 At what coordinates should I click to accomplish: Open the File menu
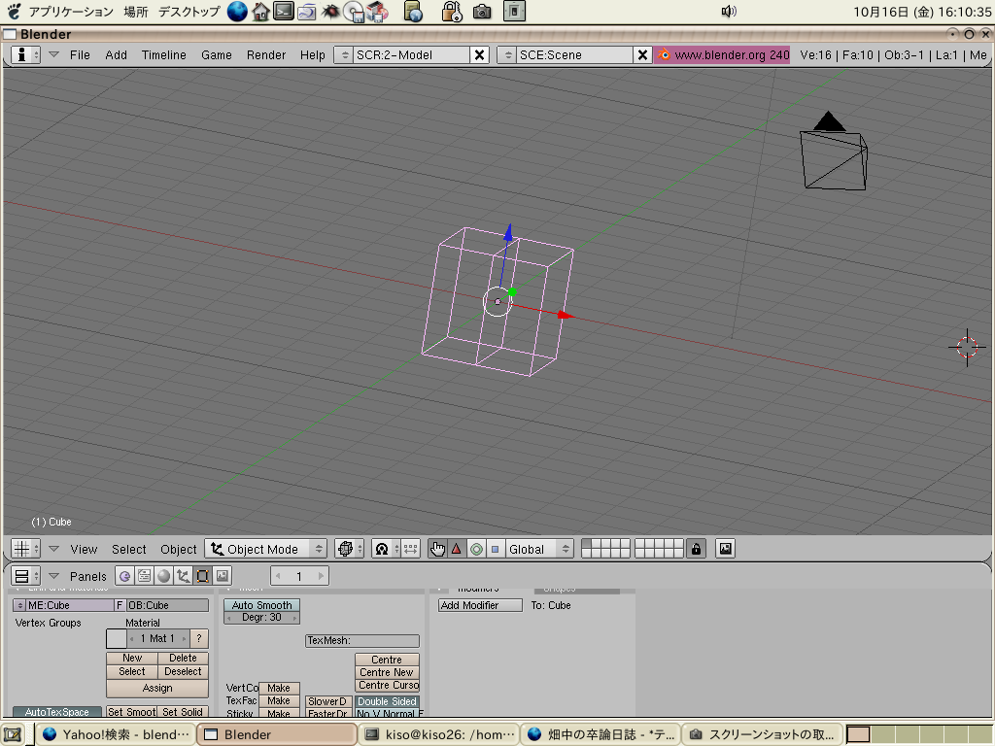[80, 55]
